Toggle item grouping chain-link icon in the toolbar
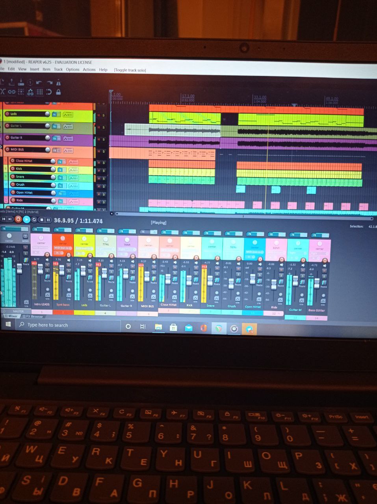Image resolution: width=377 pixels, height=504 pixels. pos(11,92)
